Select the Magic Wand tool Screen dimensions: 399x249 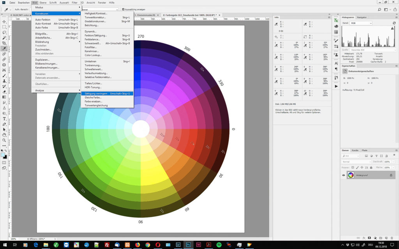(4, 38)
